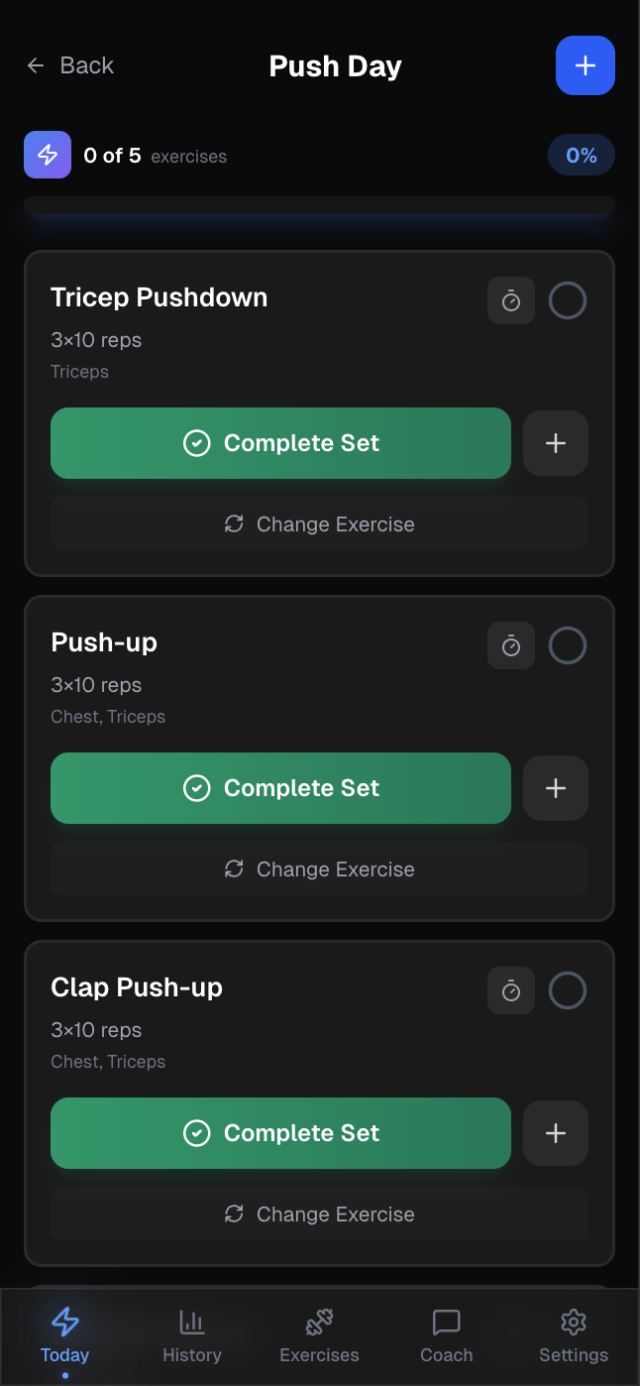Viewport: 640px width, 1386px height.
Task: Open Change Exercise under Push-up
Action: pyautogui.click(x=319, y=868)
